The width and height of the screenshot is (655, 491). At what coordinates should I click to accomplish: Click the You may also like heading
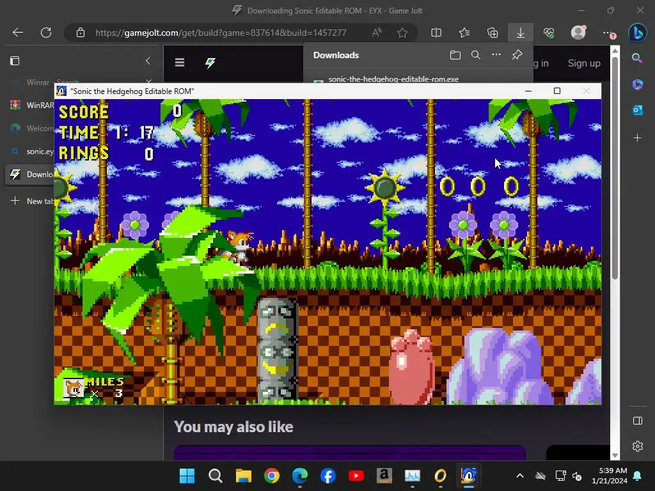pyautogui.click(x=233, y=426)
